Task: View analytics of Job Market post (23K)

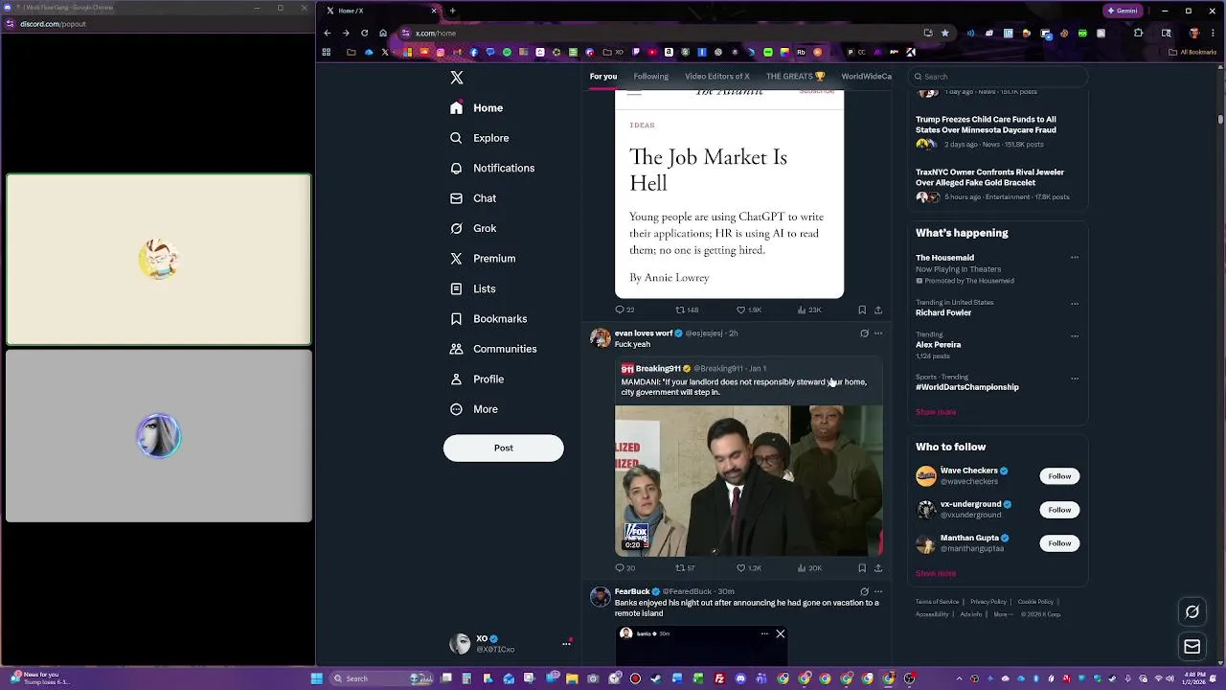Action: (x=809, y=310)
